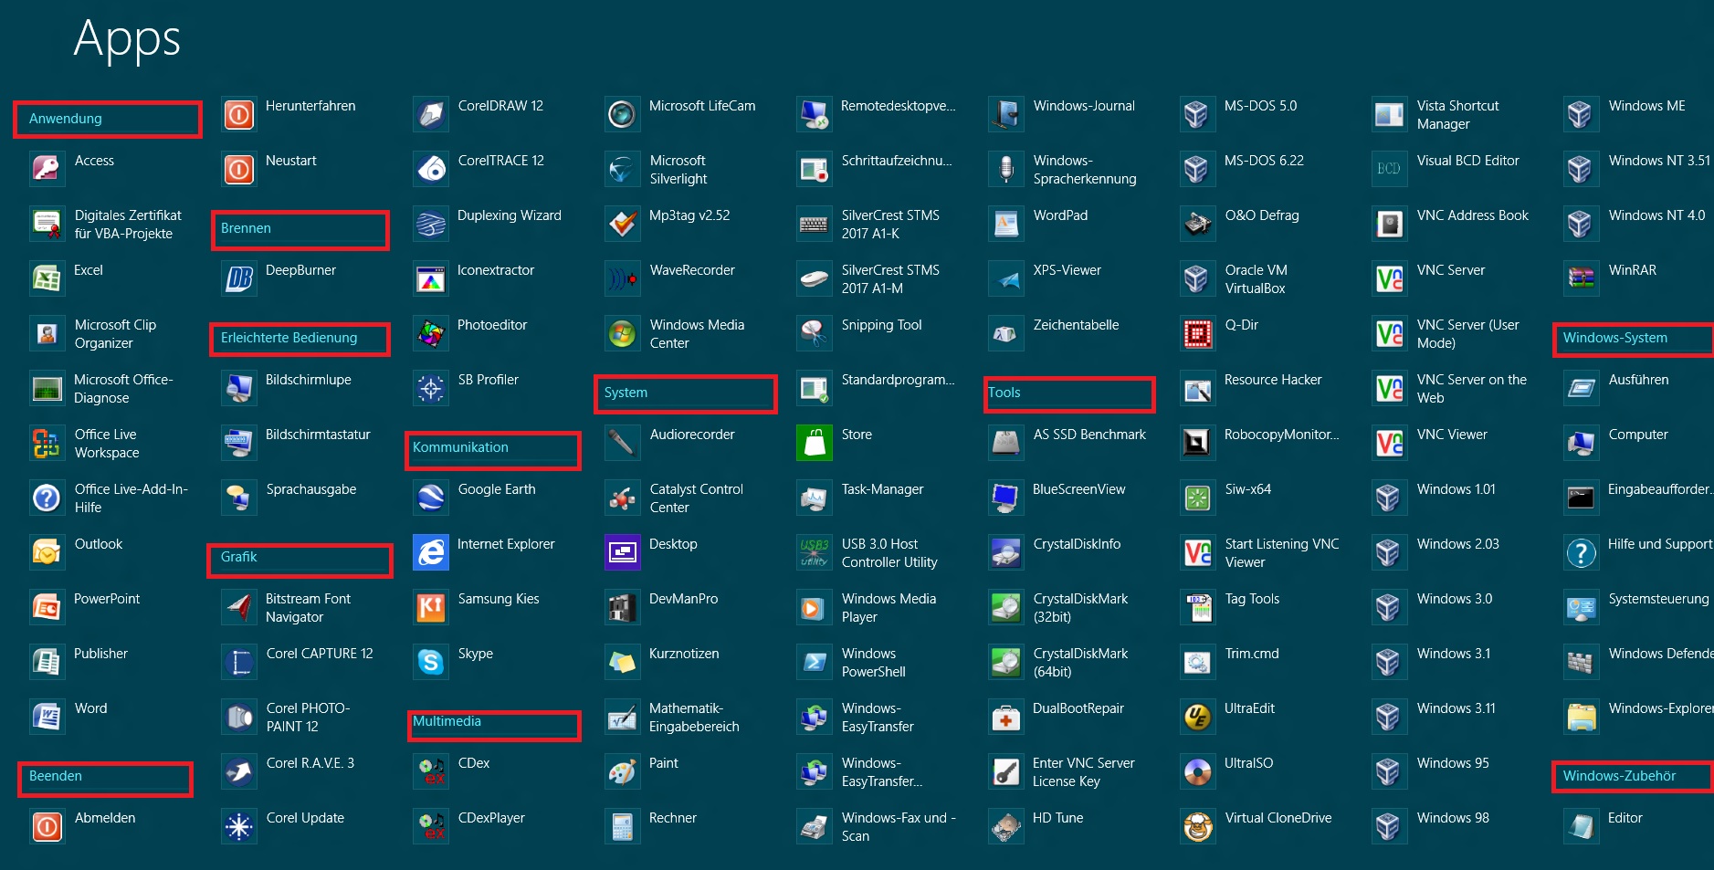Open the Snipping Tool icon
The height and width of the screenshot is (870, 1714).
tap(814, 333)
